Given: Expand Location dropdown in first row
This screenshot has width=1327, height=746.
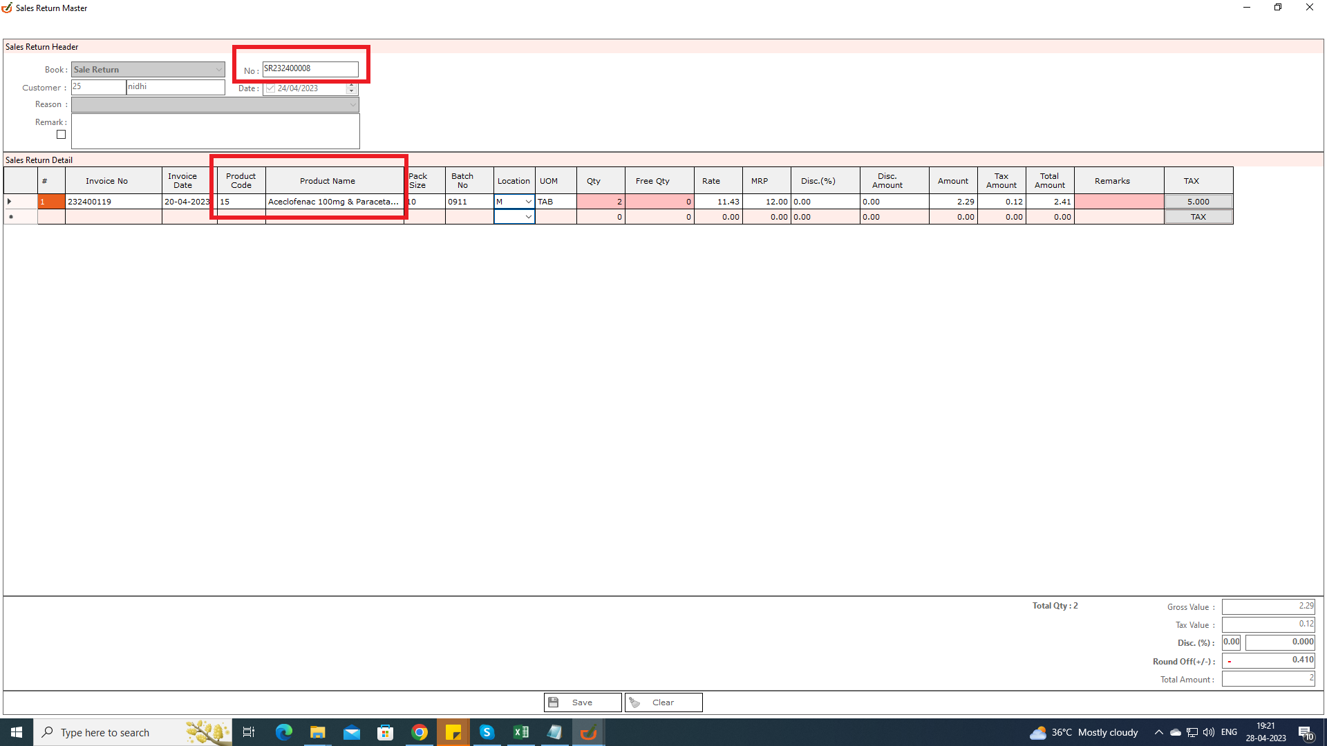Looking at the screenshot, I should coord(528,202).
